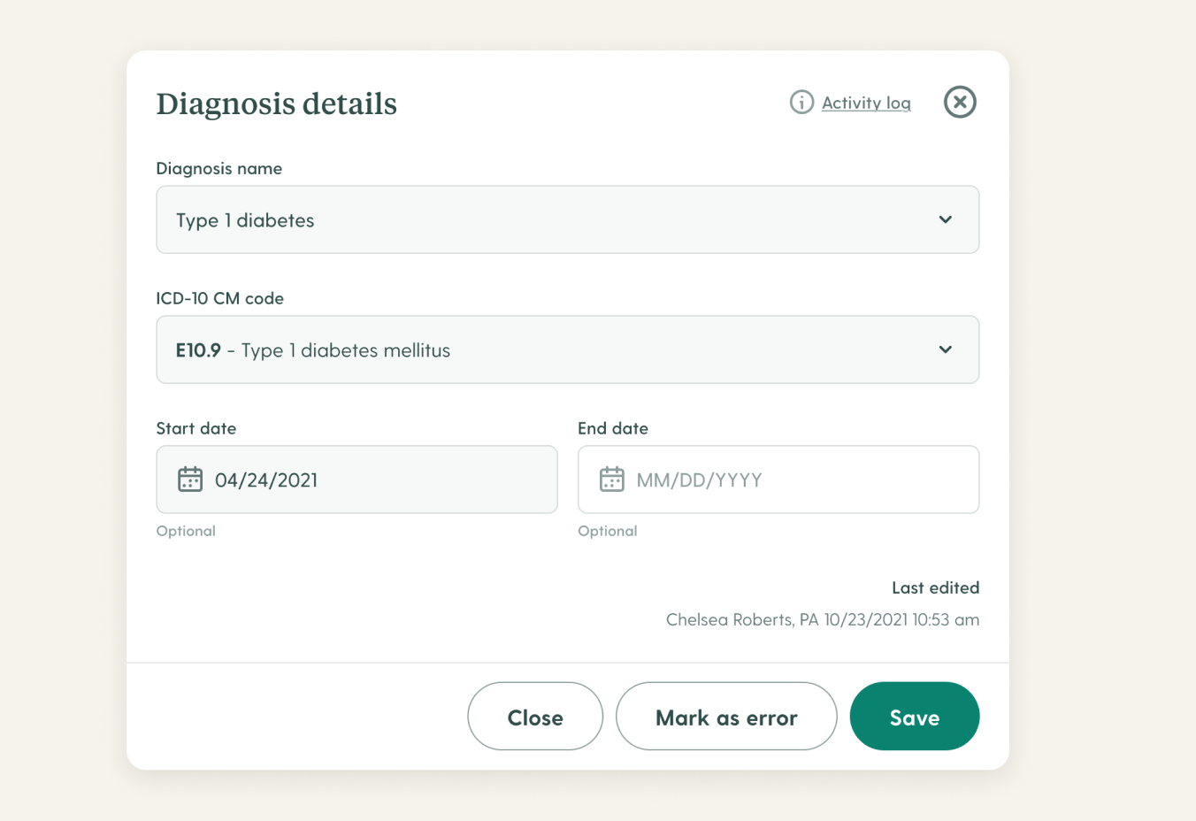Viewport: 1196px width, 821px height.
Task: Click the Last edited entry by Chelsea Roberts
Action: point(822,619)
